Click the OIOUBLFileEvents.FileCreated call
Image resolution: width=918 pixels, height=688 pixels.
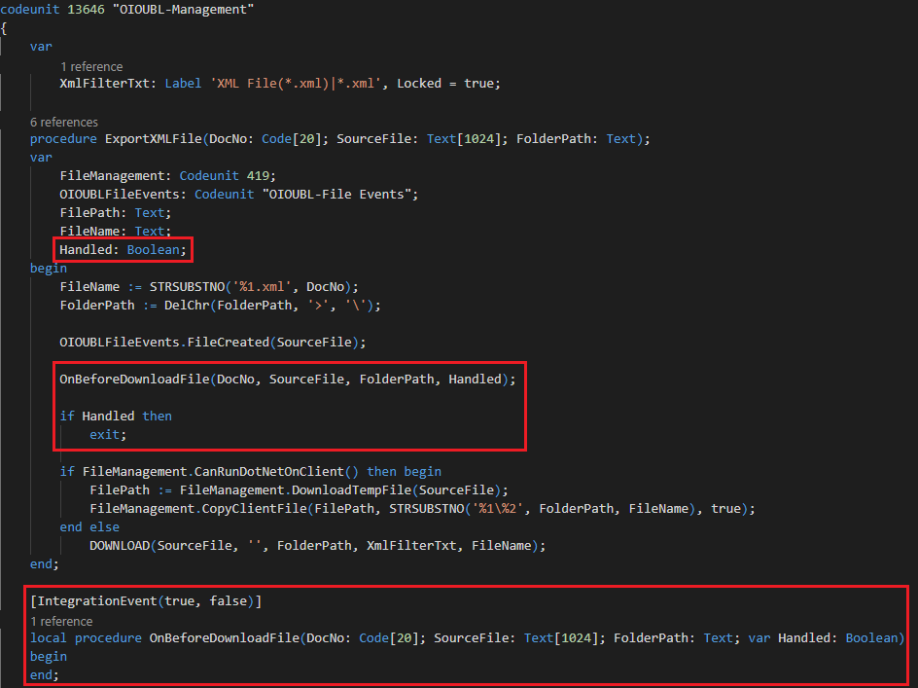tap(165, 342)
